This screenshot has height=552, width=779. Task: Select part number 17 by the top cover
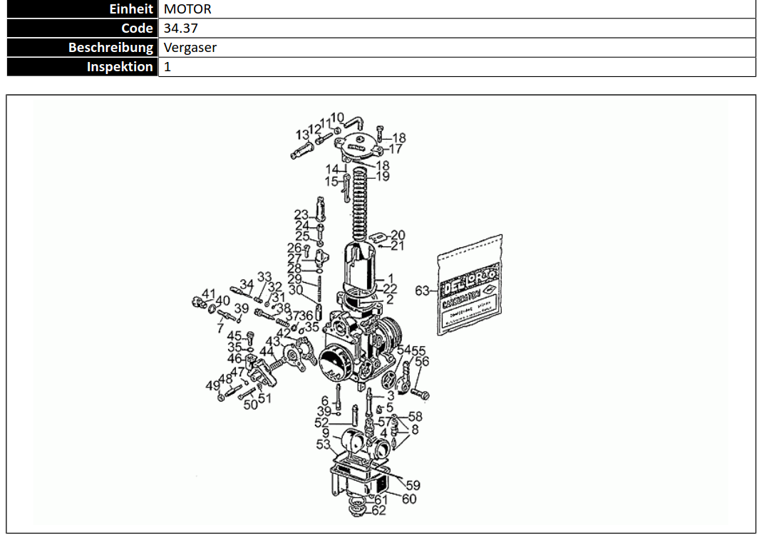point(396,149)
